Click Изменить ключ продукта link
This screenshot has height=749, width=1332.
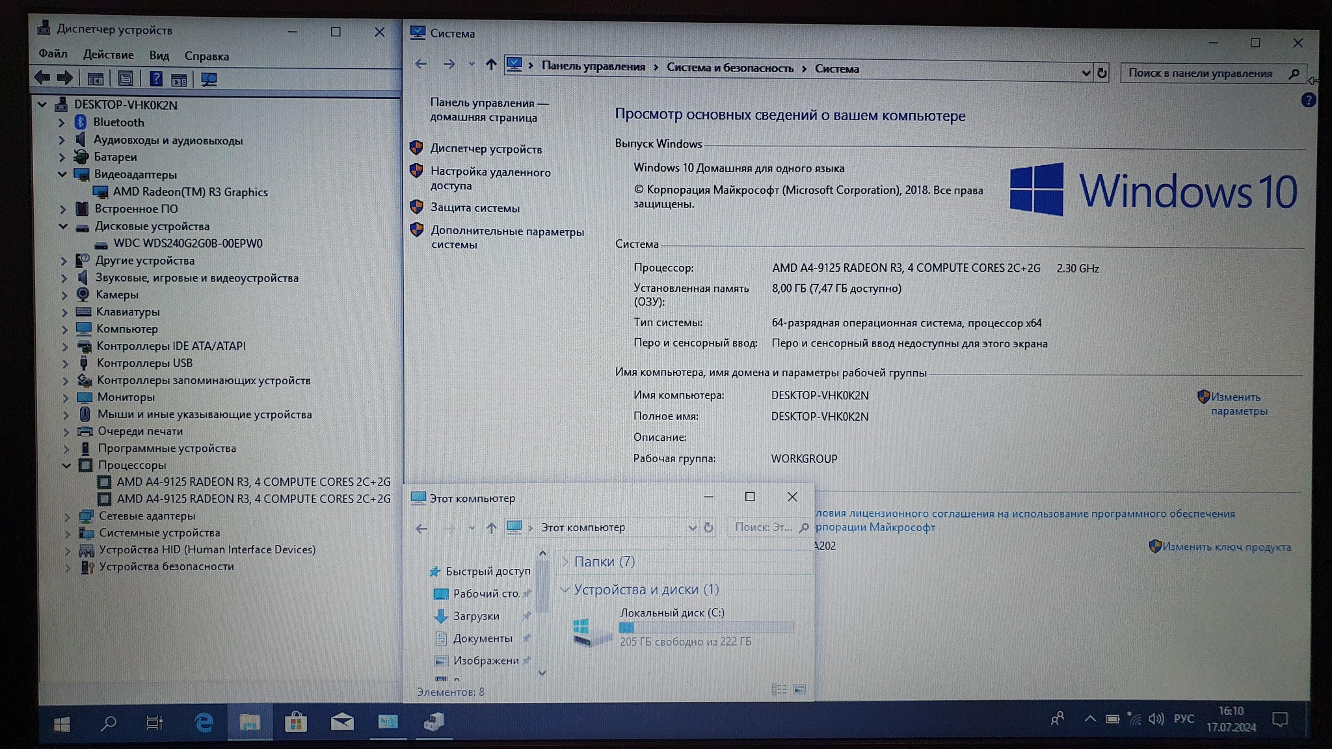(x=1226, y=547)
